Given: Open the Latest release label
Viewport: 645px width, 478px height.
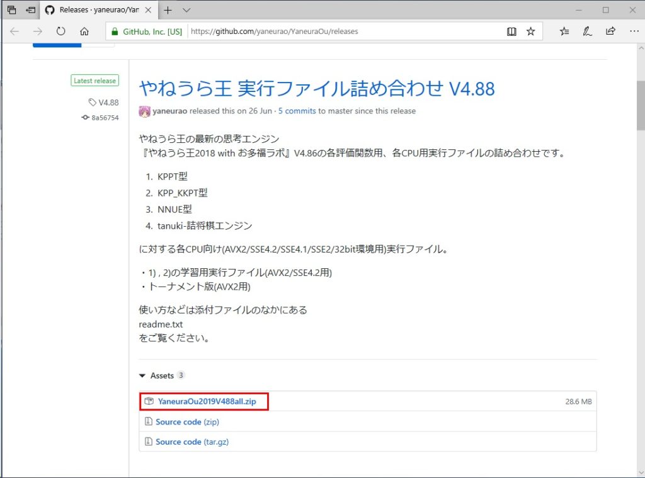Looking at the screenshot, I should click(x=94, y=81).
